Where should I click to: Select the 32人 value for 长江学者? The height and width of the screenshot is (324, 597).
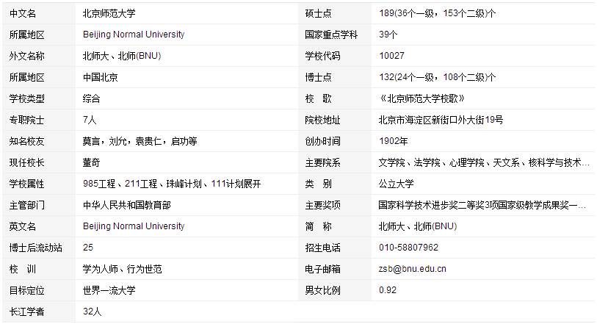93,312
